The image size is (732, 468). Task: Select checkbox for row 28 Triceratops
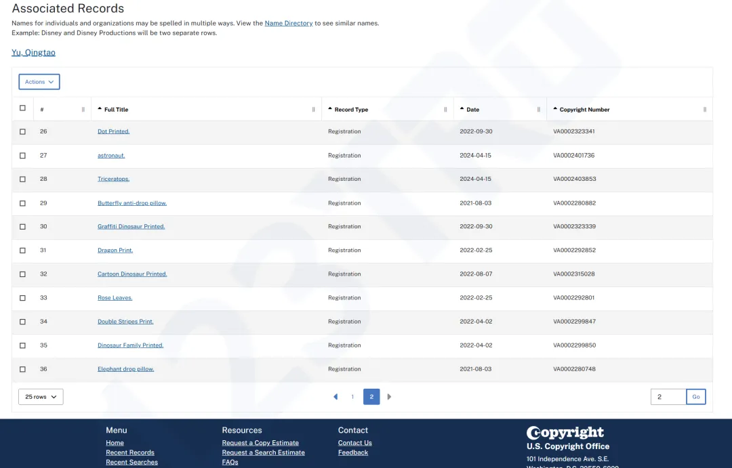22,179
